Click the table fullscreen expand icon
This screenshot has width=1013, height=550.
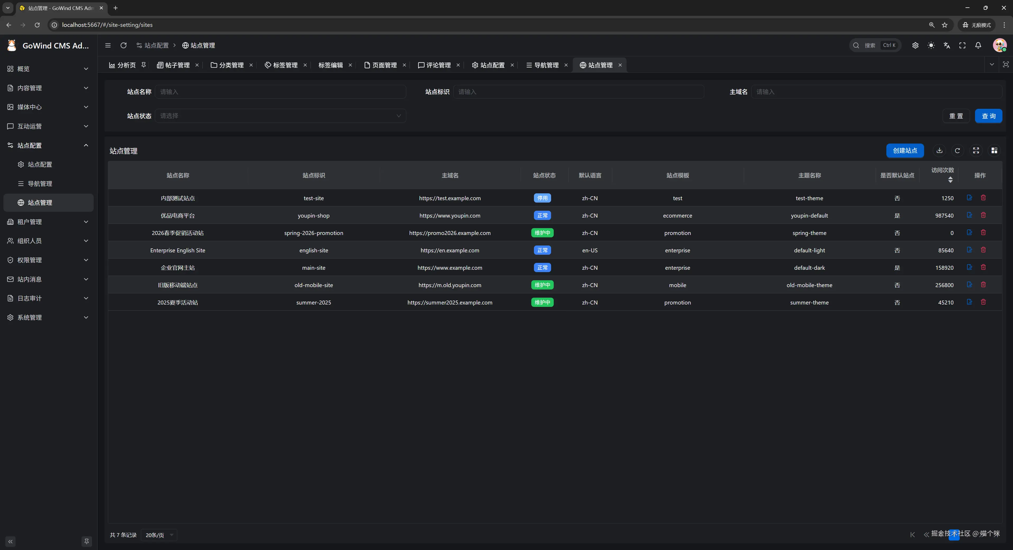(x=976, y=150)
